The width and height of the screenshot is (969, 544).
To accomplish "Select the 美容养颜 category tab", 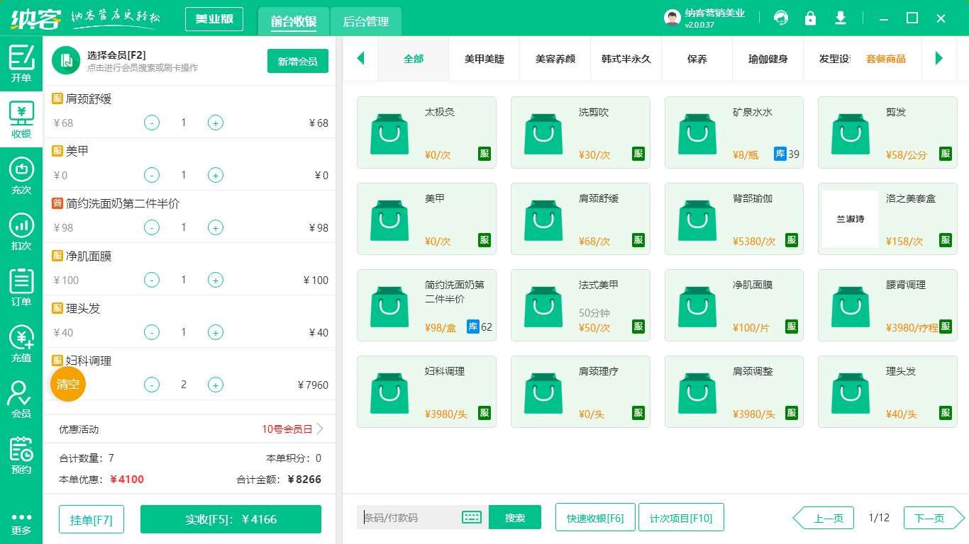I will [555, 59].
